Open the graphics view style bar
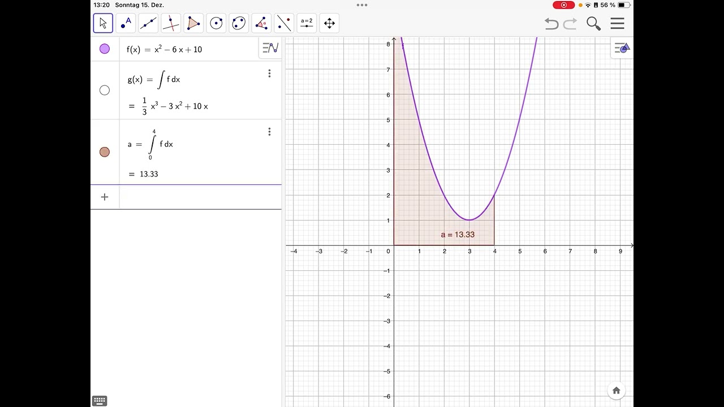 click(622, 48)
